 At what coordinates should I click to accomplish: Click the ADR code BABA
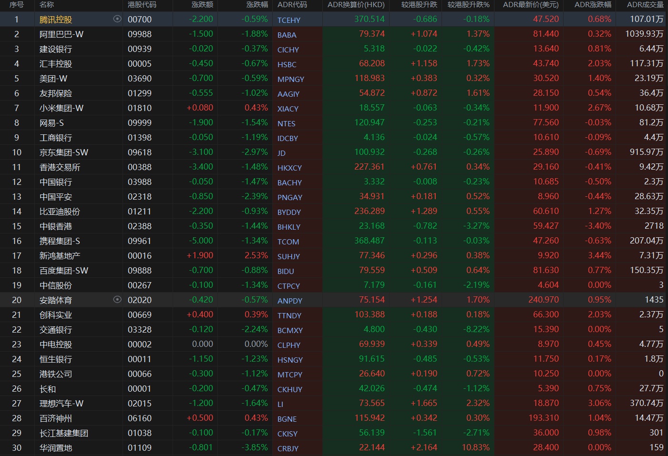(x=287, y=35)
